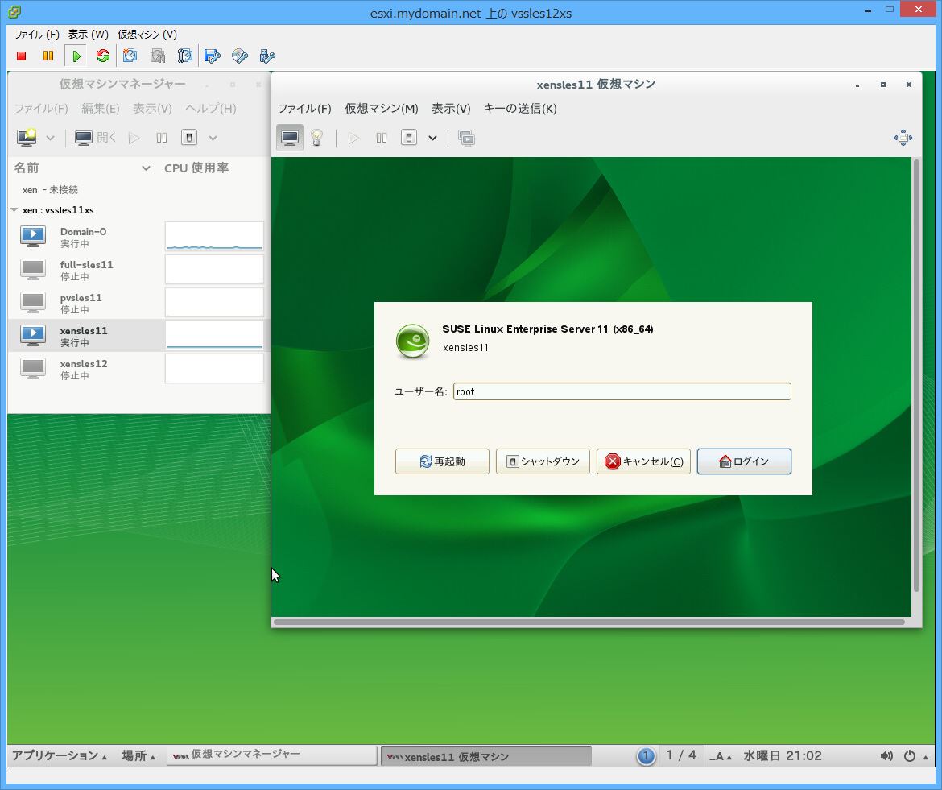Click the restart guest icon in VMware toolbar
The width and height of the screenshot is (942, 790).
[x=103, y=56]
